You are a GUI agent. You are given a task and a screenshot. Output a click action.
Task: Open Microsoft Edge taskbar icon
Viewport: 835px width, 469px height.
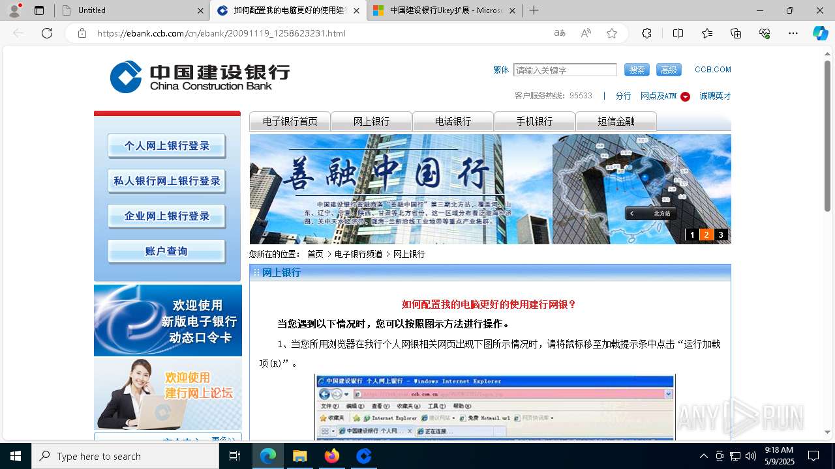[268, 456]
